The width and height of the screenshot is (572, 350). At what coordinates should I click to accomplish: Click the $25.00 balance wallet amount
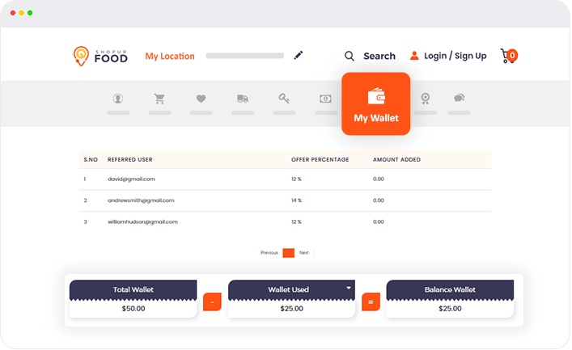coord(450,309)
